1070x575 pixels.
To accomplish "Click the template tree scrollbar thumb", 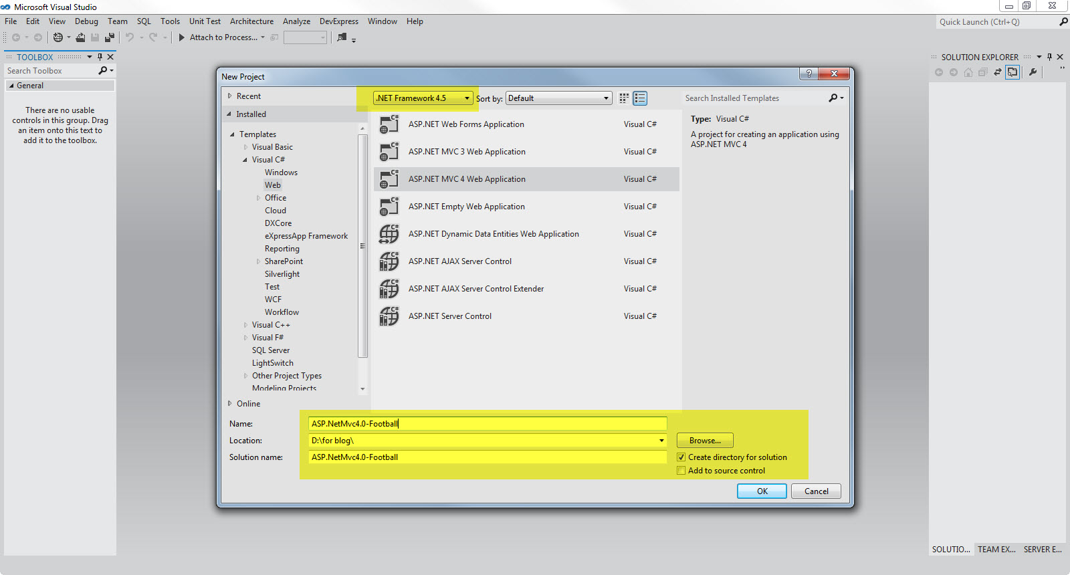I will 362,246.
